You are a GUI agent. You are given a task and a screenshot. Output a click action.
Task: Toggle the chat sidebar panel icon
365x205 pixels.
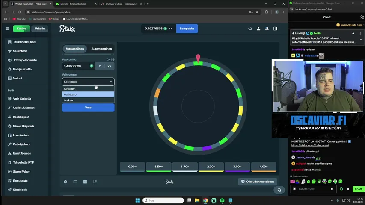275,29
